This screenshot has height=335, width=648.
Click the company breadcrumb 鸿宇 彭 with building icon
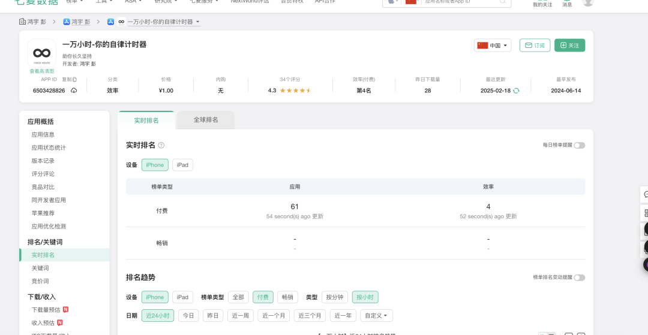(32, 22)
